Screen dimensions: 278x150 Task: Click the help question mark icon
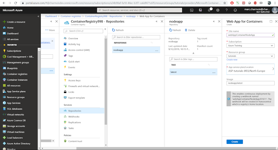[x=226, y=10]
